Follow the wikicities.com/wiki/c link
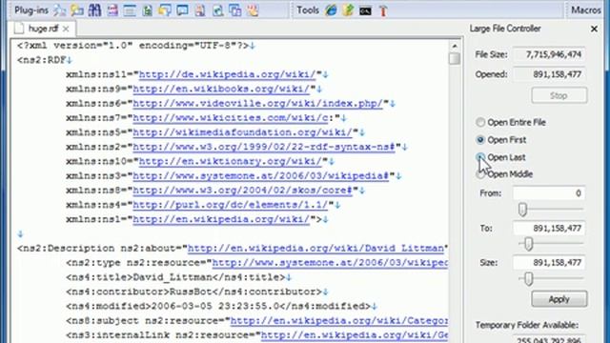 231,118
